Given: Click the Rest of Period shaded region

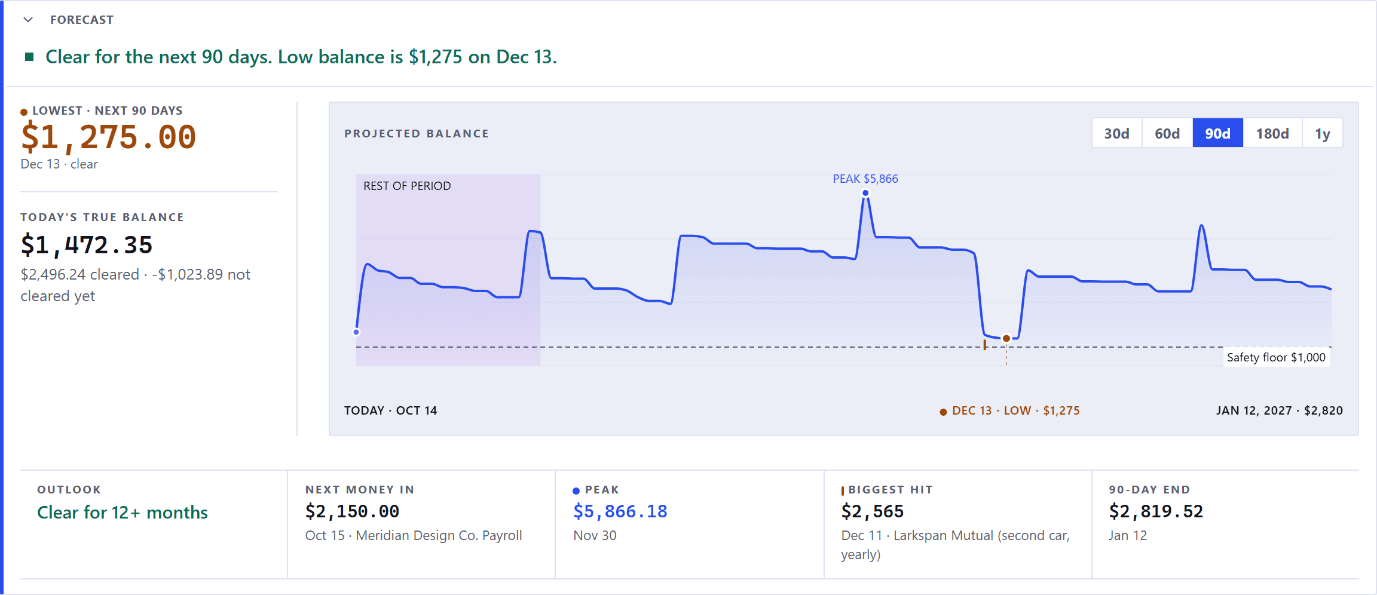Looking at the screenshot, I should pyautogui.click(x=448, y=270).
